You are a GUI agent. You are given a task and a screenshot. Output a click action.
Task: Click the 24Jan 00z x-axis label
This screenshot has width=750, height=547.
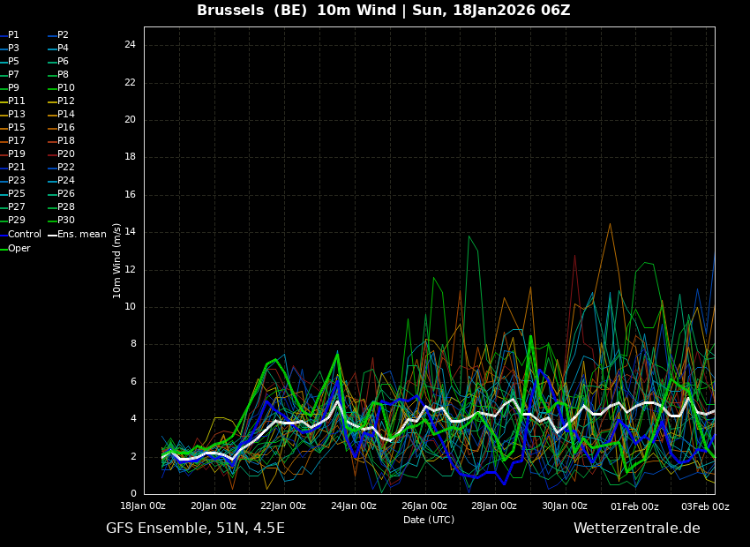[354, 506]
